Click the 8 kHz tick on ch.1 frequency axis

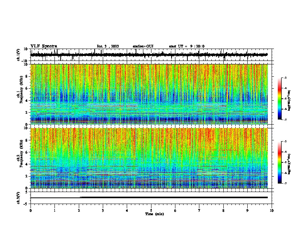27,76
